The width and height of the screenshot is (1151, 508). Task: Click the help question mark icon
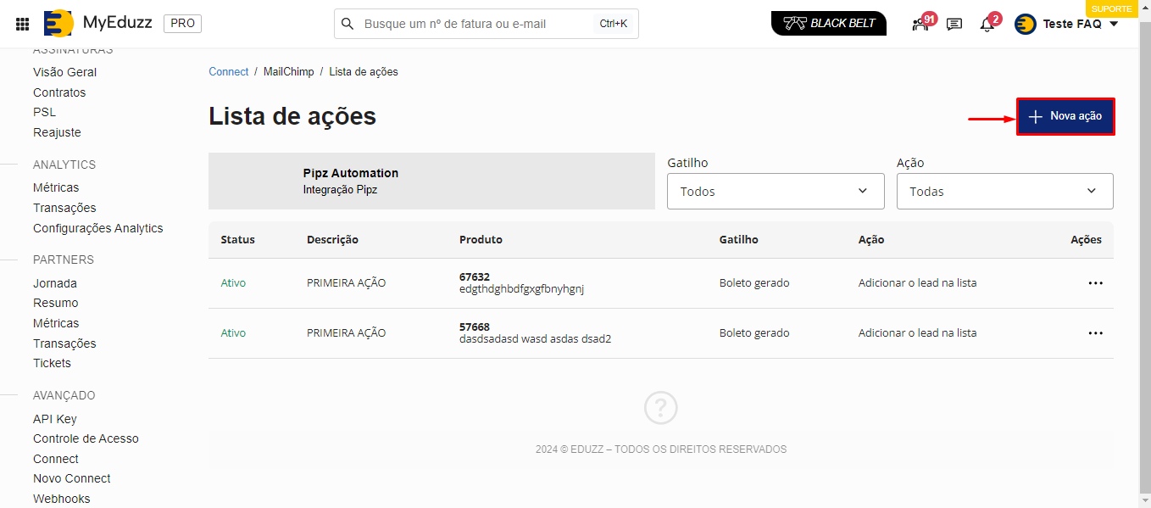[x=660, y=408]
